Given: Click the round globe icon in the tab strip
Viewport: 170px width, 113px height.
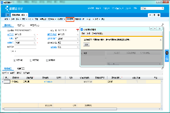Looking at the screenshot, I should tap(159, 15).
